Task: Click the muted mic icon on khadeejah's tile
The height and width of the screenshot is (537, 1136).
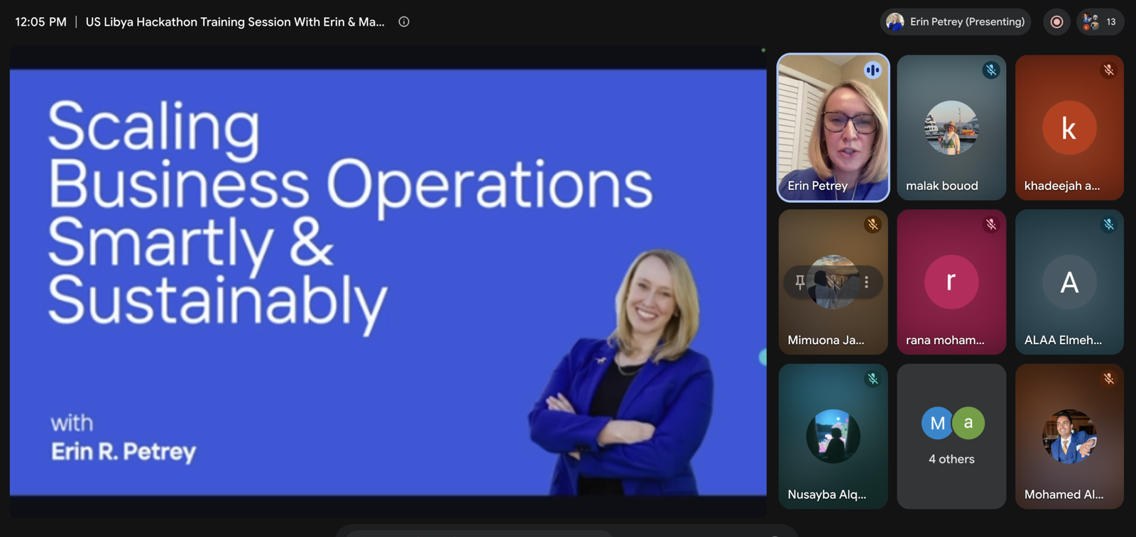Action: tap(1108, 70)
